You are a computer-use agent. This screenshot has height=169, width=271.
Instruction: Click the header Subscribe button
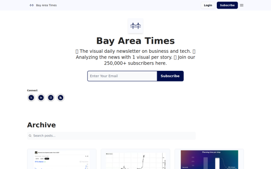pos(227,5)
